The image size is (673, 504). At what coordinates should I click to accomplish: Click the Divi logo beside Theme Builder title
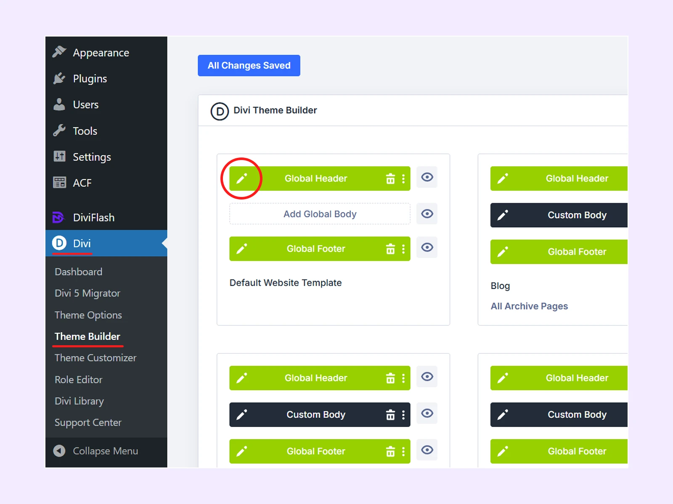pyautogui.click(x=220, y=111)
